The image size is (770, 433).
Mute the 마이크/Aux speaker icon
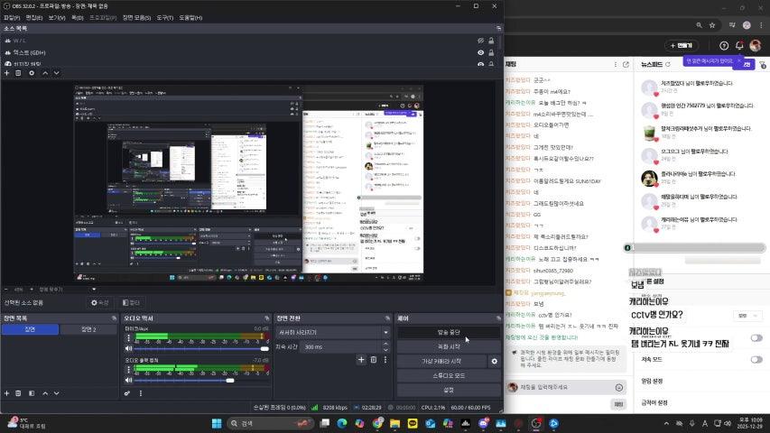pyautogui.click(x=127, y=348)
